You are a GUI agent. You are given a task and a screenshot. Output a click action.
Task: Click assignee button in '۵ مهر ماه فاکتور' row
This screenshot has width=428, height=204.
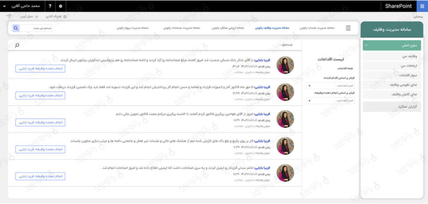pos(40,95)
